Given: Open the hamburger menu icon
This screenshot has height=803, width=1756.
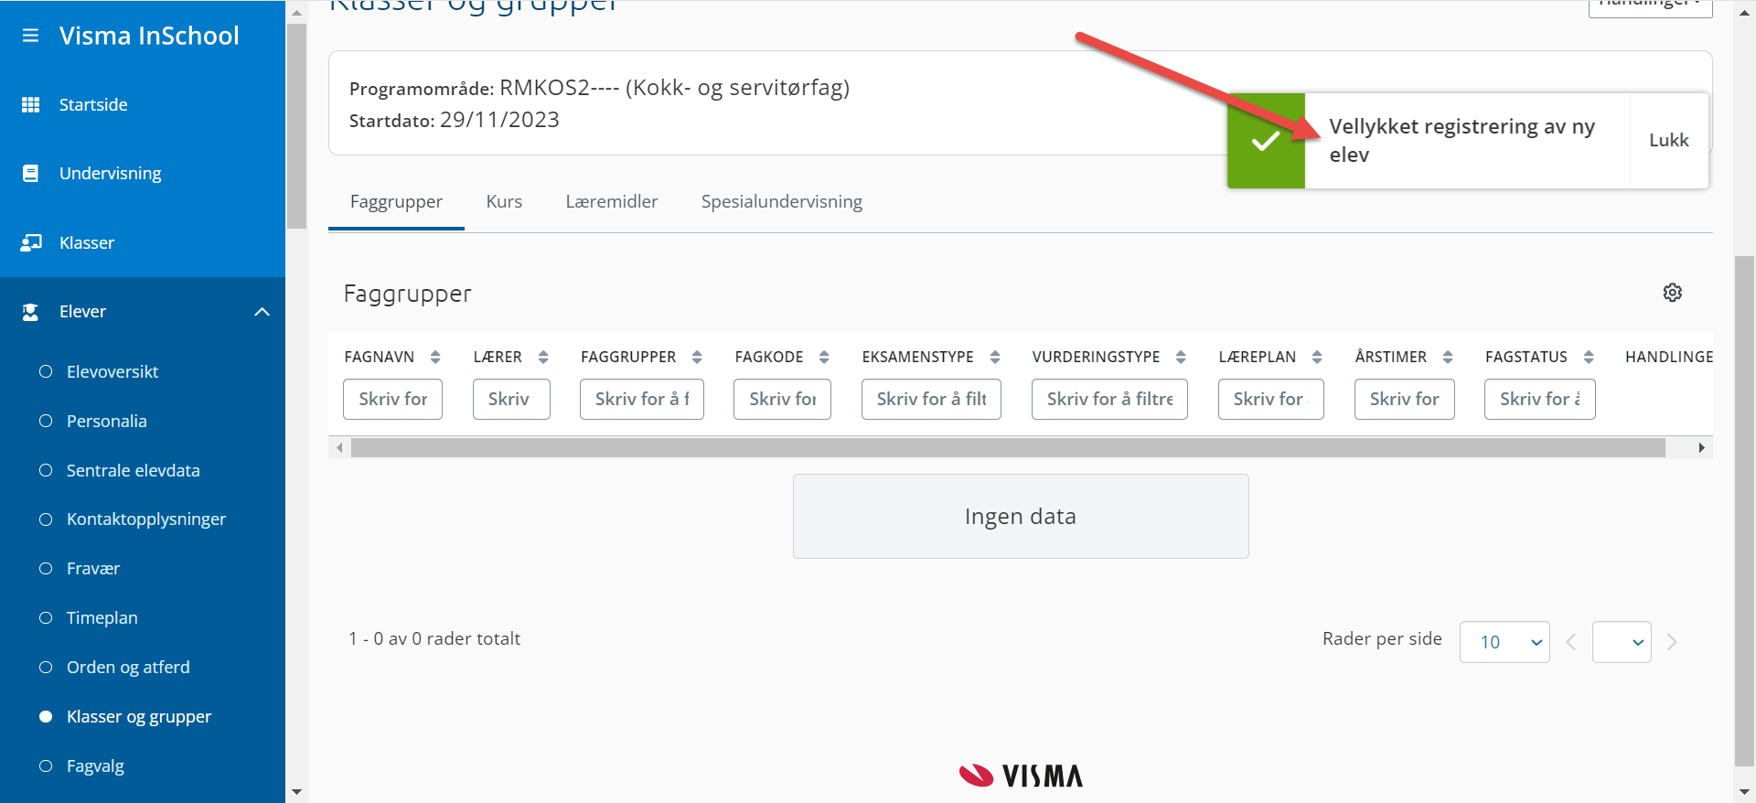Looking at the screenshot, I should pos(30,36).
